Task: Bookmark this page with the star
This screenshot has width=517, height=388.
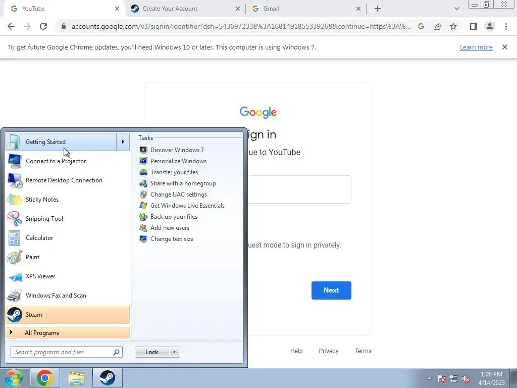Action: (x=453, y=26)
